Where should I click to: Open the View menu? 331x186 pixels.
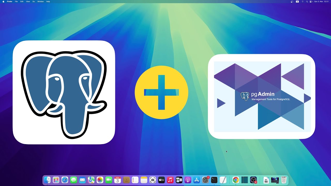click(28, 2)
